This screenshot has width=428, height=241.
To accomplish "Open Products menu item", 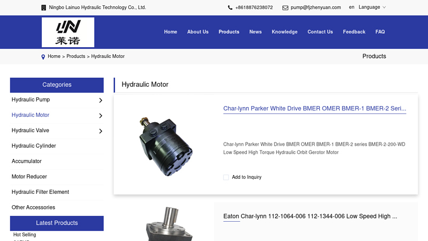I will (x=229, y=32).
